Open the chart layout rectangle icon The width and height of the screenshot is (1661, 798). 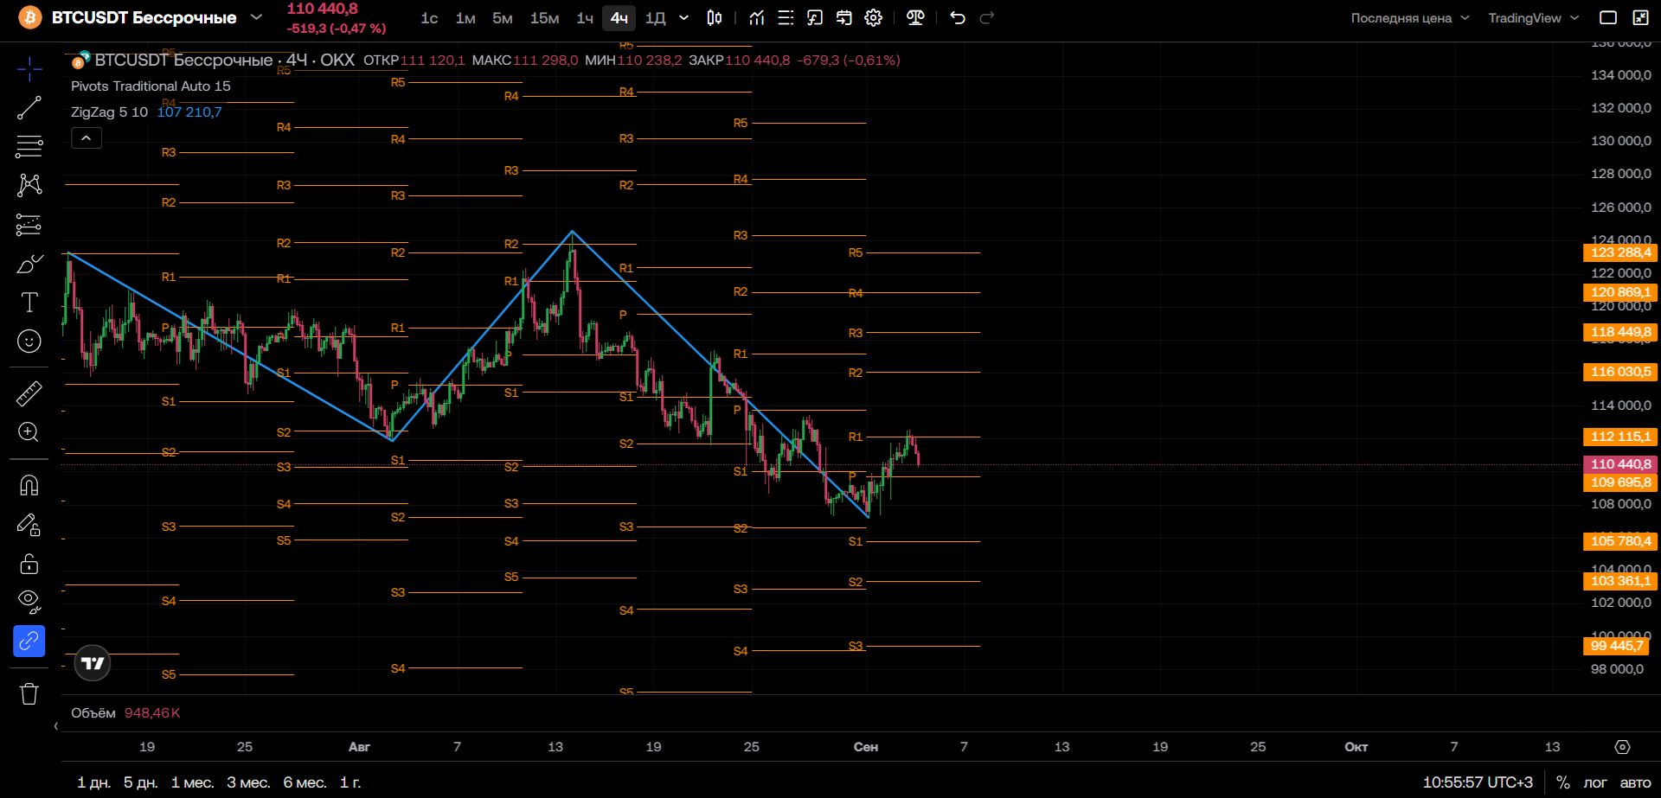pyautogui.click(x=1608, y=17)
